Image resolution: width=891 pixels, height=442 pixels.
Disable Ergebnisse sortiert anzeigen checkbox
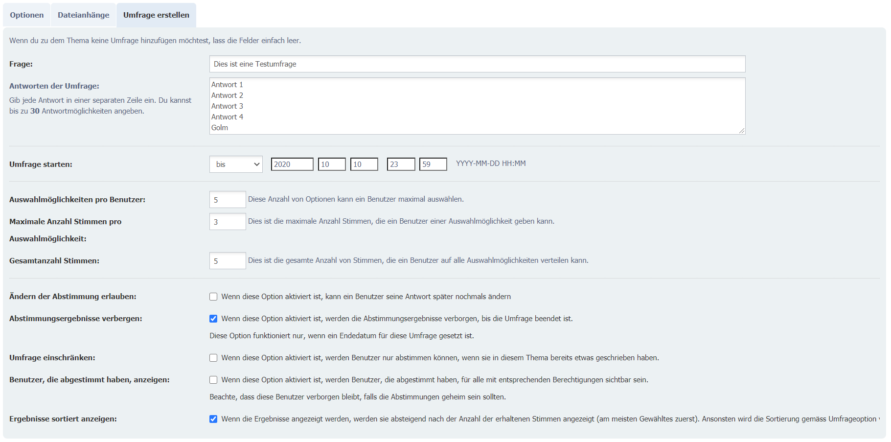(x=213, y=419)
